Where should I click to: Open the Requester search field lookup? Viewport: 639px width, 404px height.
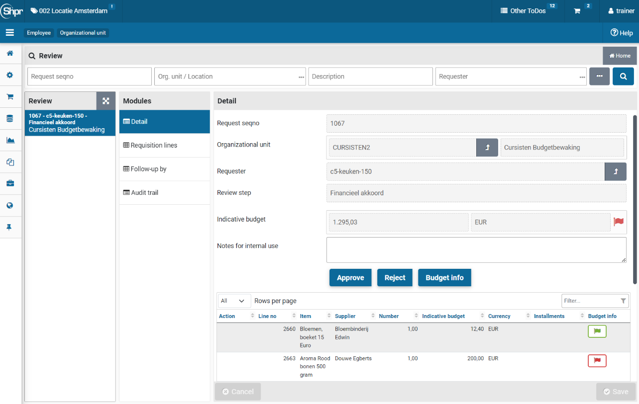[582, 77]
